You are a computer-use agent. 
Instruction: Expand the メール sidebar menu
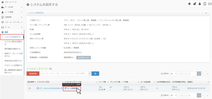pos(12,27)
